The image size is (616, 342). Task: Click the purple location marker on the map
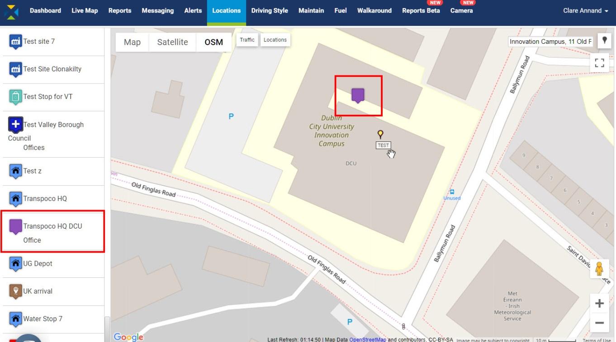pos(358,95)
